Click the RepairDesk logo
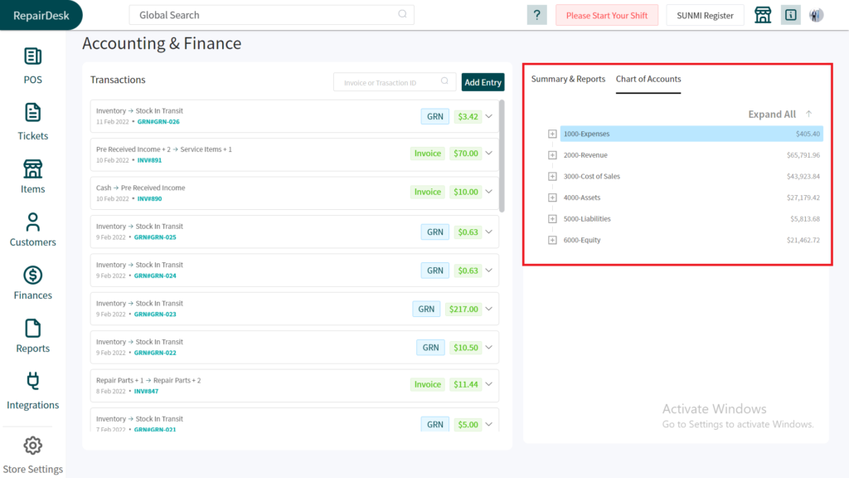 (x=41, y=15)
